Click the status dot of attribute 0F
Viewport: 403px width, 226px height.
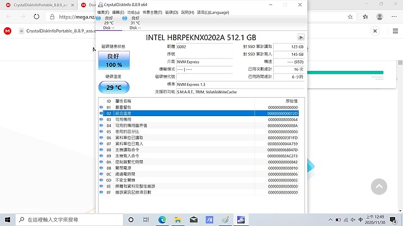(101, 192)
